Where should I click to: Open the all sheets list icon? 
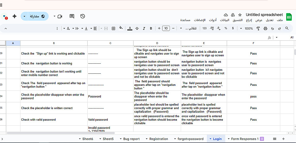[x=275, y=139]
